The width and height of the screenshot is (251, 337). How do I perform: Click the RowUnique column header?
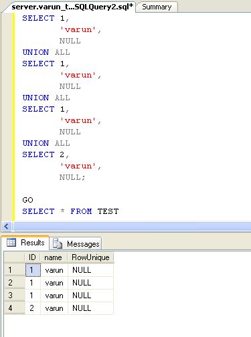coord(90,257)
